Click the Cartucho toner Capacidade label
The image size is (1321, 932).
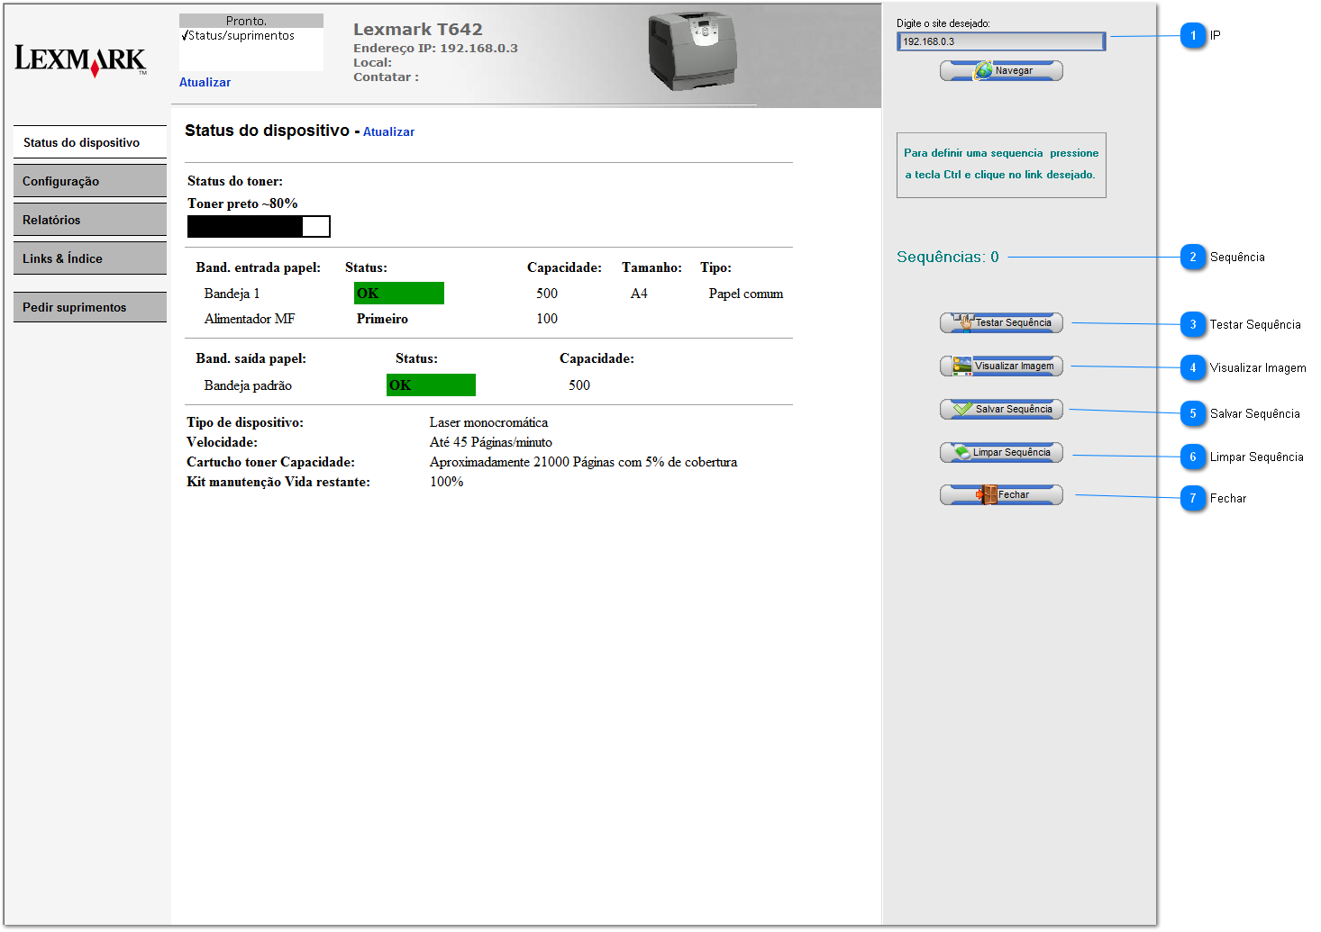click(270, 462)
